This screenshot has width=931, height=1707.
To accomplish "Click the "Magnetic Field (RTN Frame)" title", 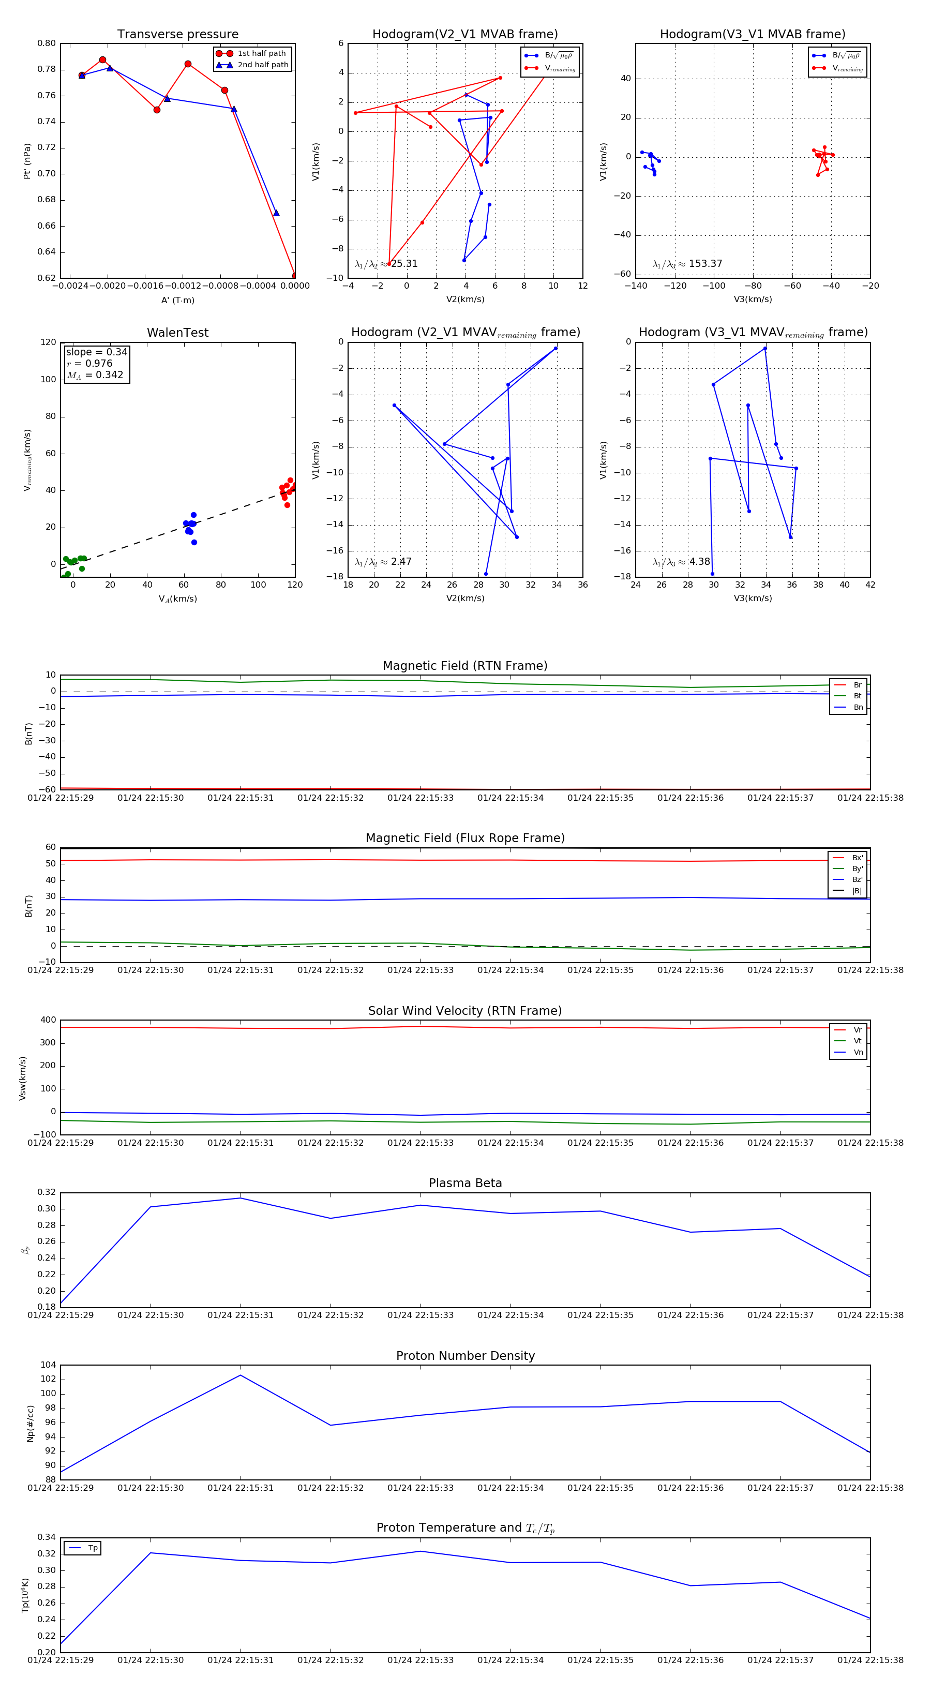I will [465, 666].
